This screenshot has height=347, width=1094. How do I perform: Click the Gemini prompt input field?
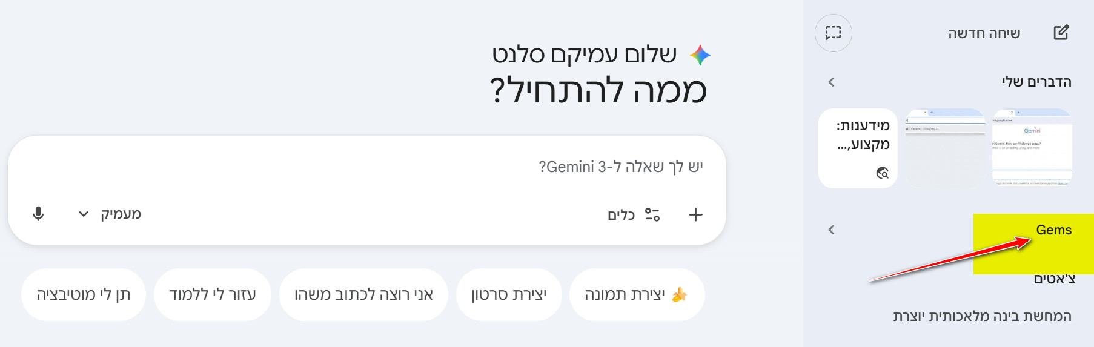point(424,167)
